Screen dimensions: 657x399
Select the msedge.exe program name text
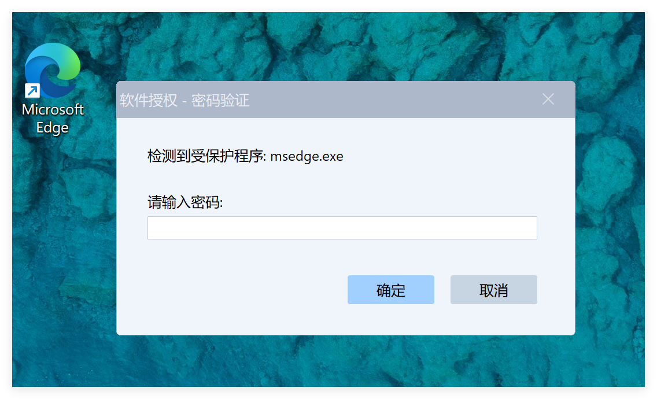307,156
